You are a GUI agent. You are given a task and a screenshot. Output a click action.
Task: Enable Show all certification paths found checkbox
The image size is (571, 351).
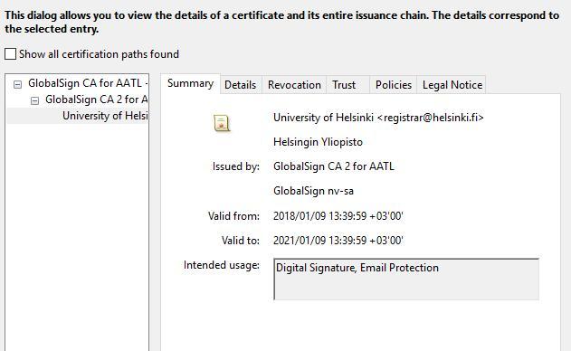(10, 54)
